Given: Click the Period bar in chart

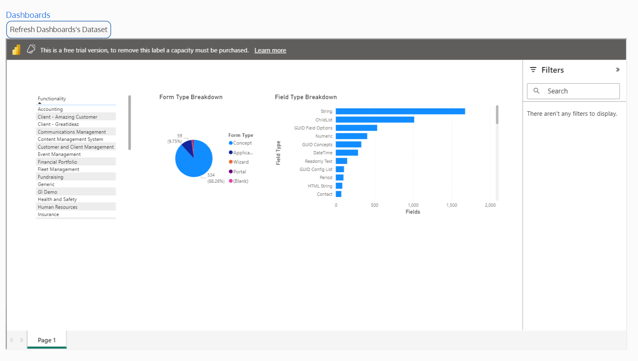Looking at the screenshot, I should click(x=340, y=177).
